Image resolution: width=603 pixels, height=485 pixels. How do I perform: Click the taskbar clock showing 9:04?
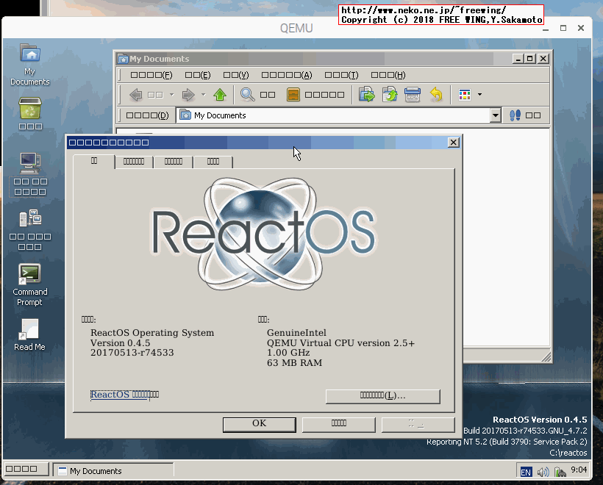579,470
